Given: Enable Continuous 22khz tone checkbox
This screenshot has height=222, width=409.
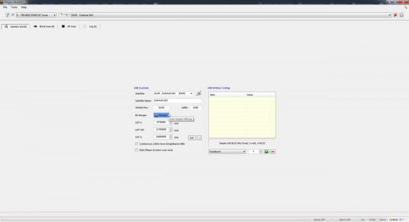Looking at the screenshot, I should (x=137, y=144).
